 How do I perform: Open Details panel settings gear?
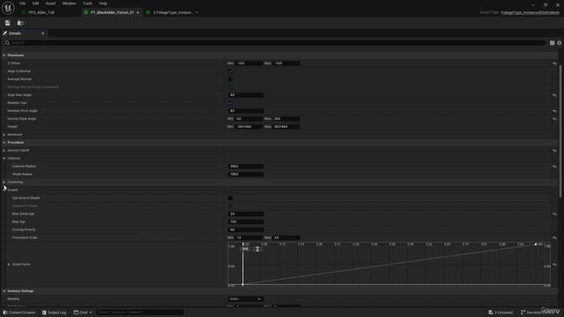[x=559, y=43]
